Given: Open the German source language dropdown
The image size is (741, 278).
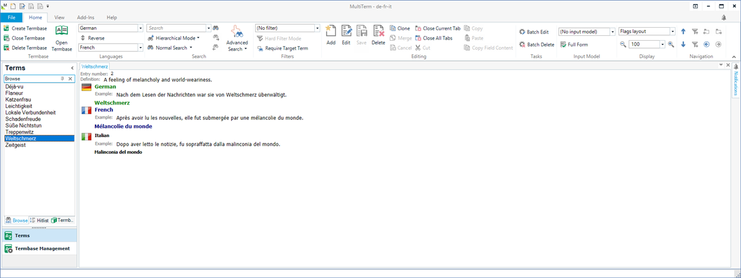Looking at the screenshot, I should click(x=141, y=28).
